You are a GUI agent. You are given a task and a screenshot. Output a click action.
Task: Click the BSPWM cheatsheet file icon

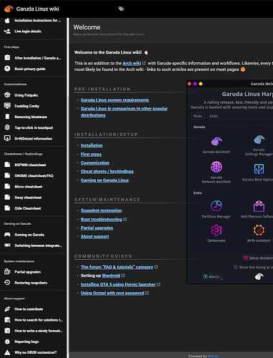[7, 165]
